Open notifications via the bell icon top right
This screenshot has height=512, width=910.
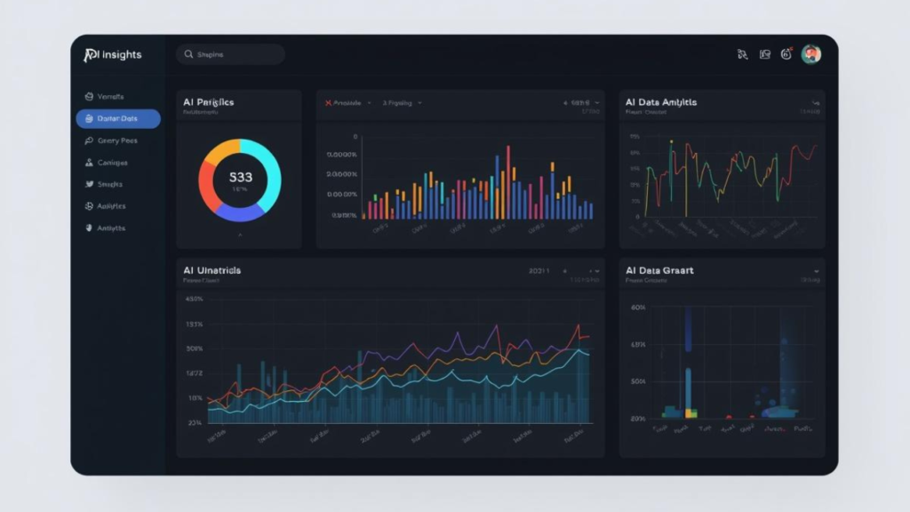coord(743,54)
